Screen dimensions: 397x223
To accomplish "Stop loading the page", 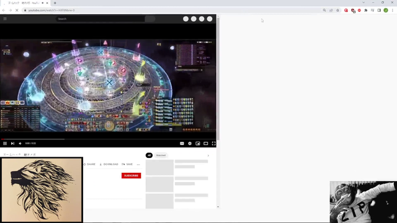I will tap(17, 11).
